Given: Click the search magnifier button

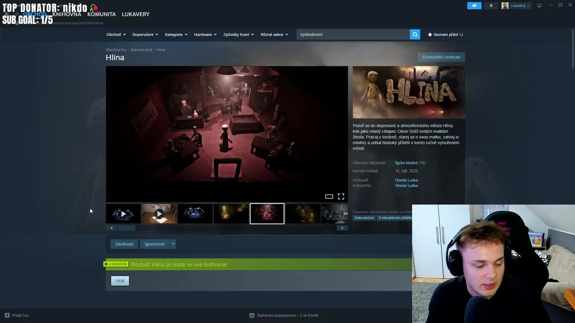Looking at the screenshot, I should 415,34.
